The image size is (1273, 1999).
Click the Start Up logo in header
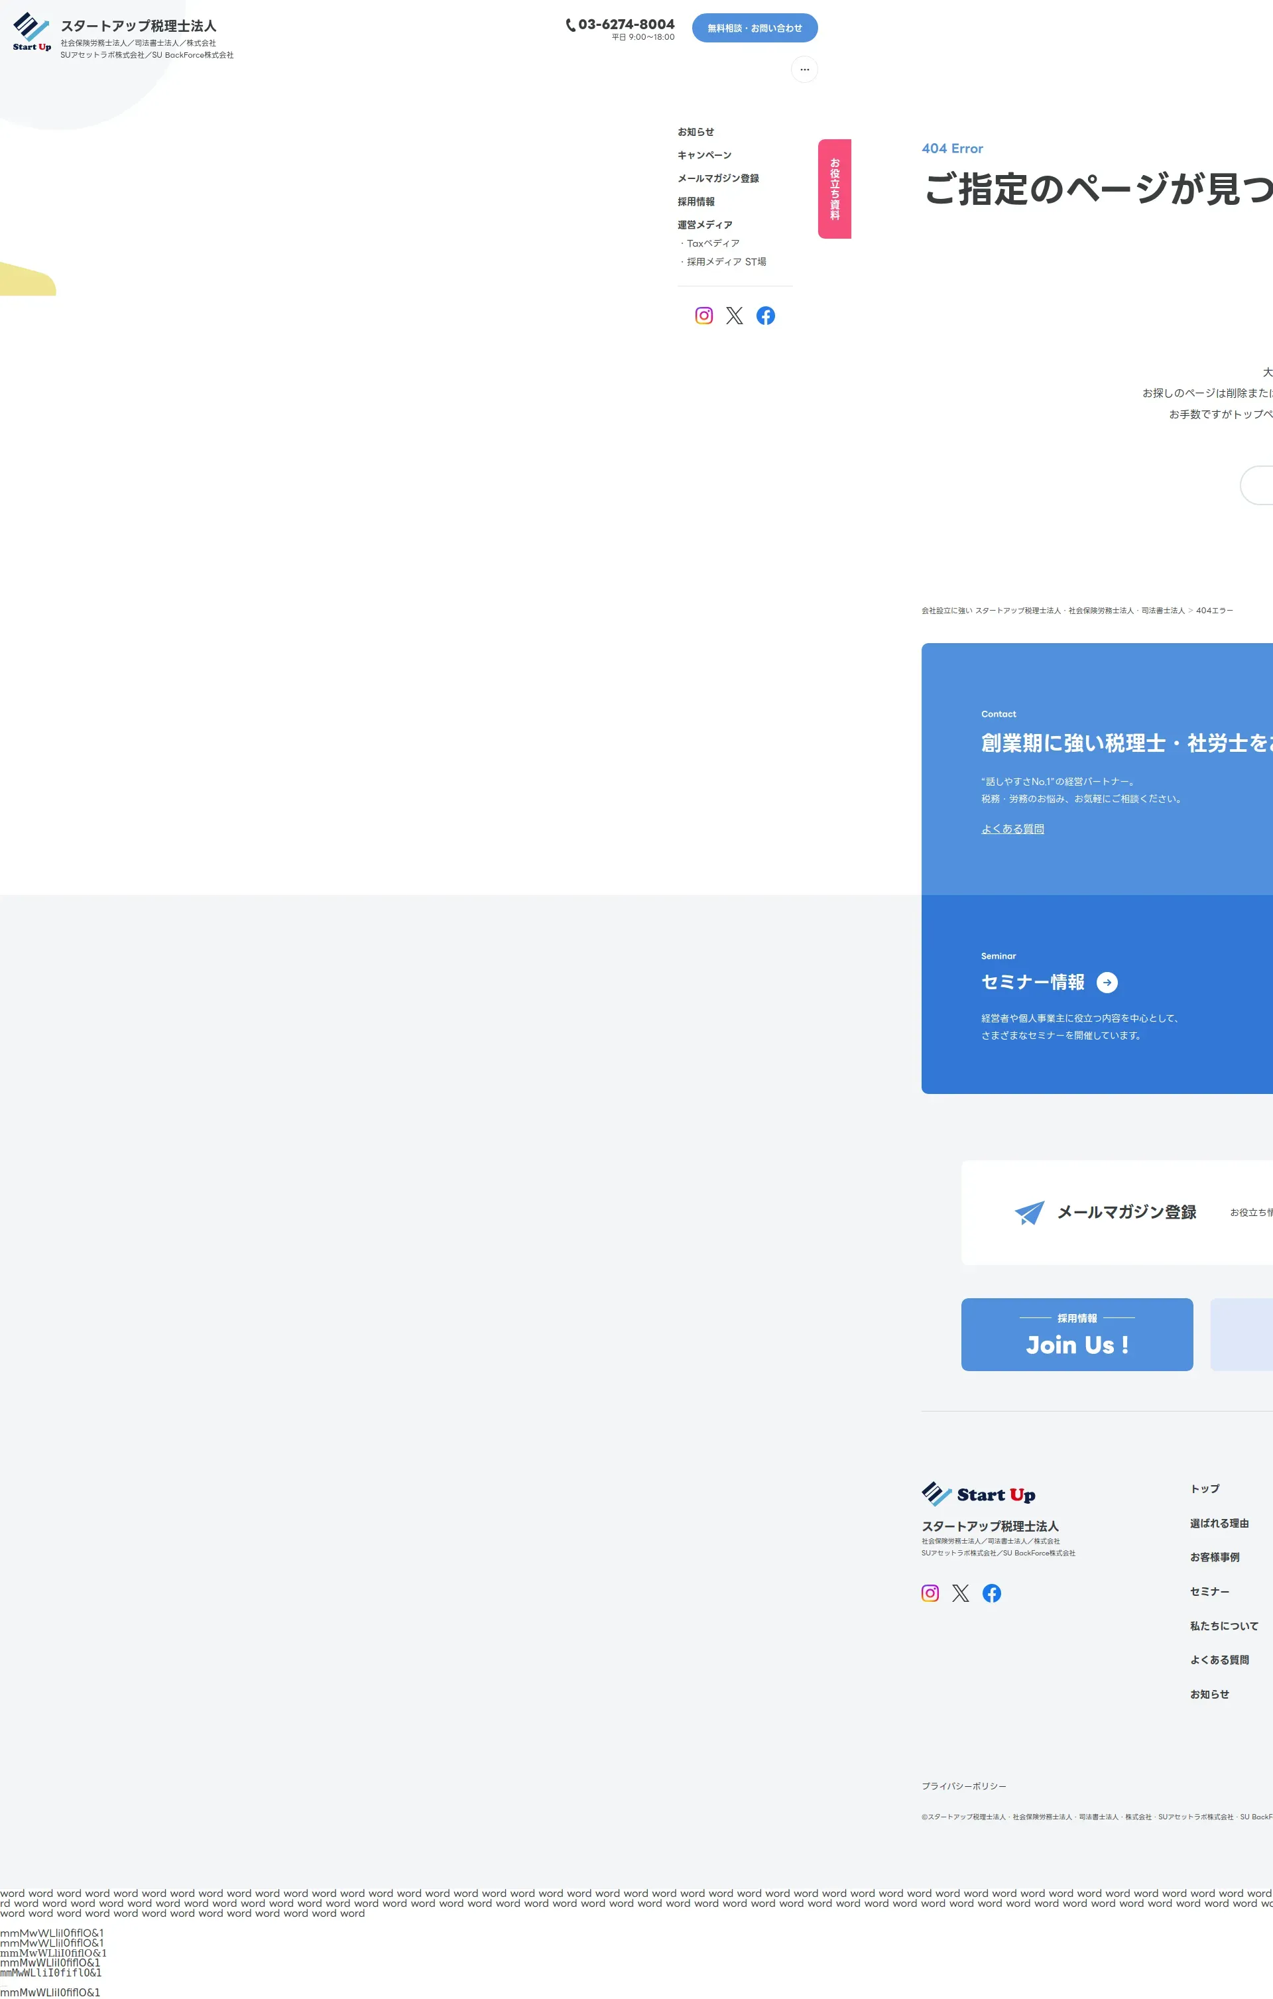point(32,32)
